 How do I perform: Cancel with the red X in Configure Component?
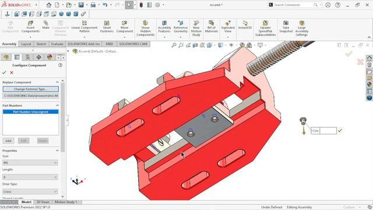coord(12,72)
